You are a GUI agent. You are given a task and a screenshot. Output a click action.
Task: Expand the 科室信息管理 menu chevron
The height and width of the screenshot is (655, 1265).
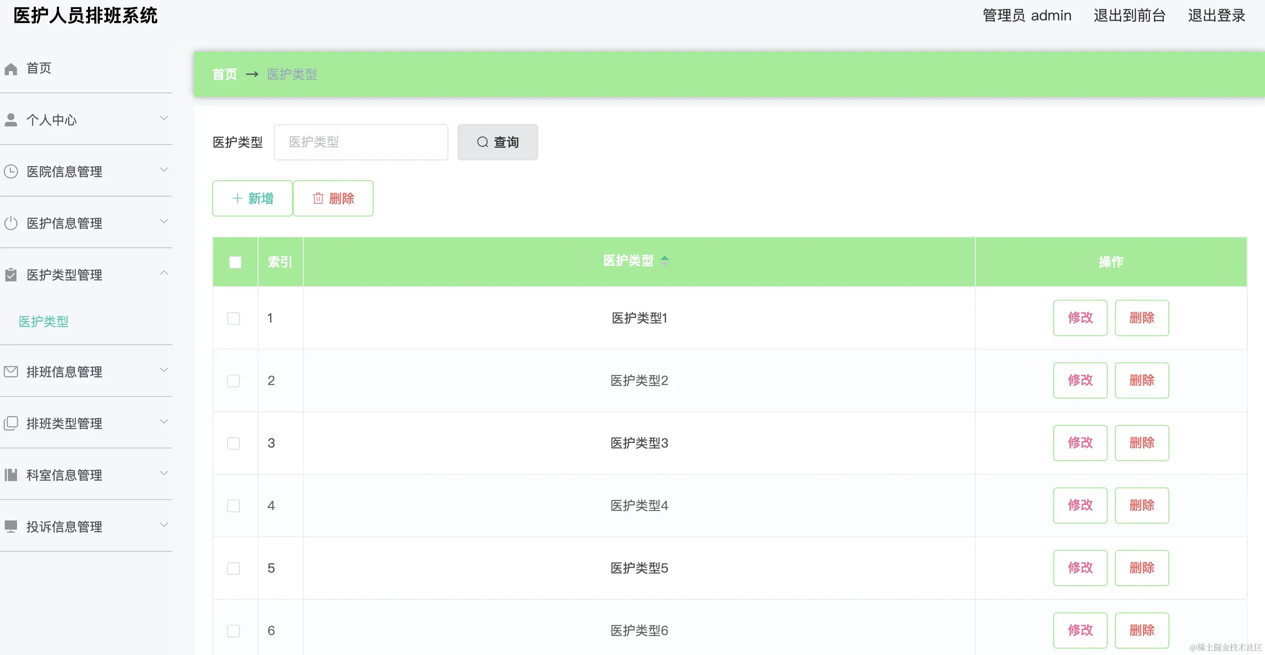(165, 473)
